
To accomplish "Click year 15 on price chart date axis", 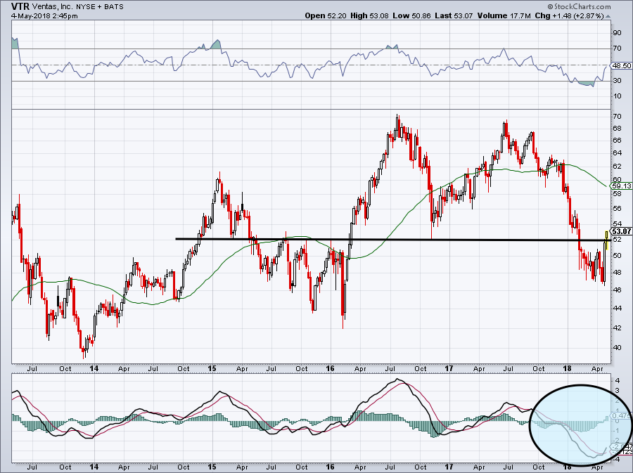I will pos(212,368).
